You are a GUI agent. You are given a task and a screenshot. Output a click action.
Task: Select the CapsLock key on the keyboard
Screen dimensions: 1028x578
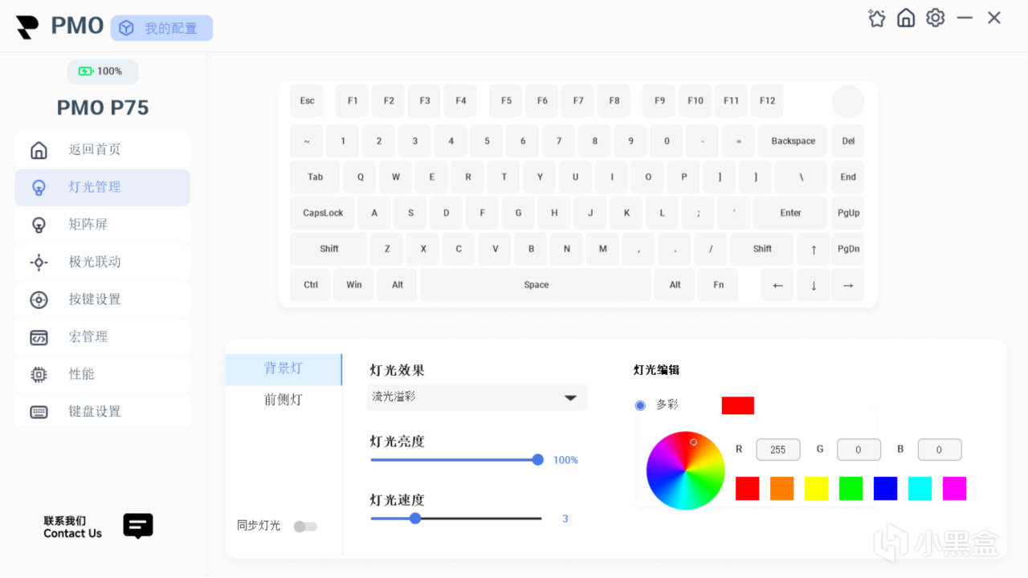(323, 213)
